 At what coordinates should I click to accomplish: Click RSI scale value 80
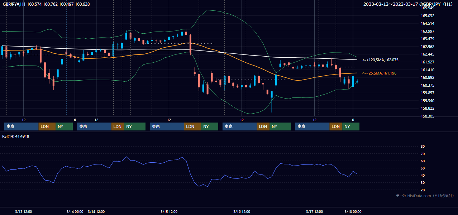coord(423,147)
